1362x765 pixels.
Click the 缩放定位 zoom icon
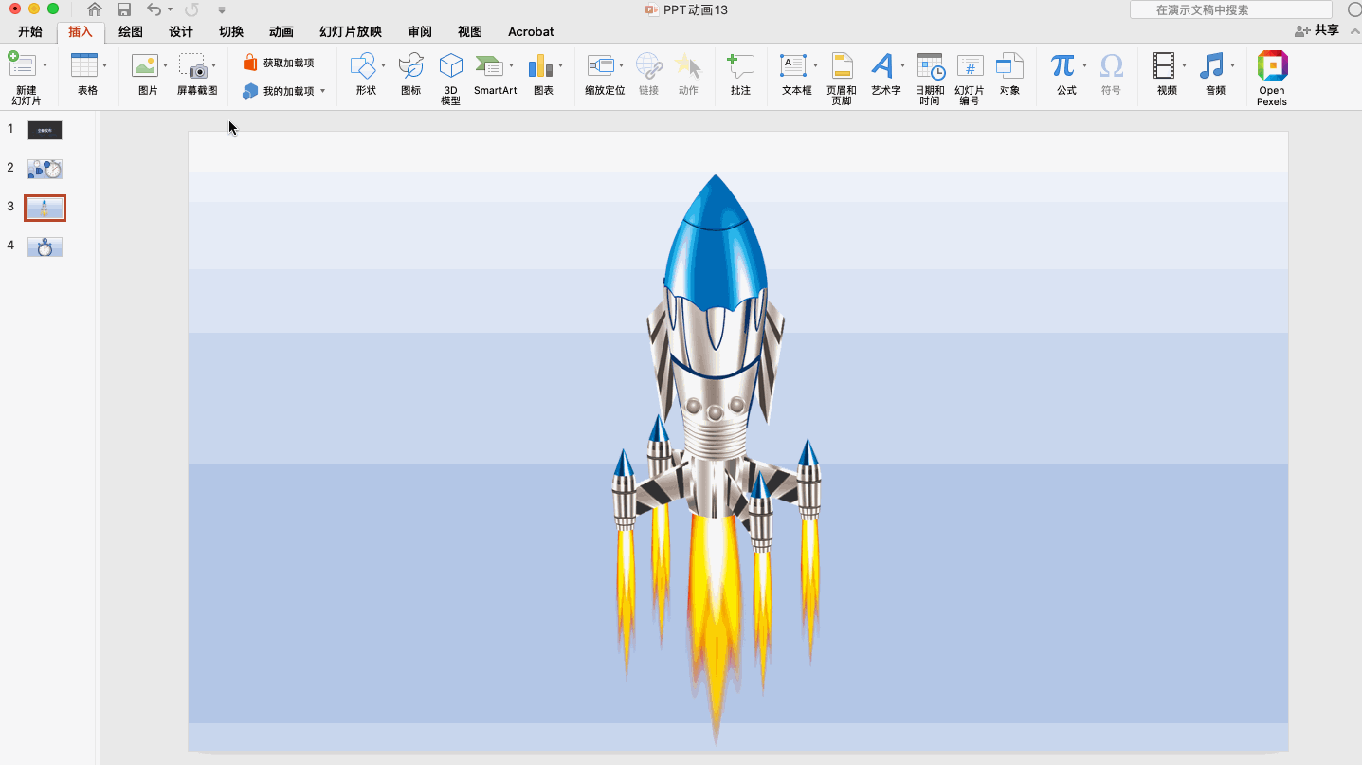pos(601,65)
